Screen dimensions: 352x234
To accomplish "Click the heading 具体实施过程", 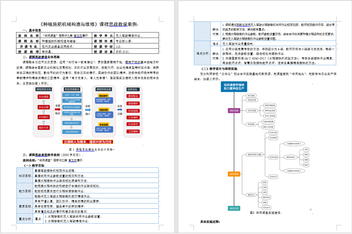I will tap(210, 222).
